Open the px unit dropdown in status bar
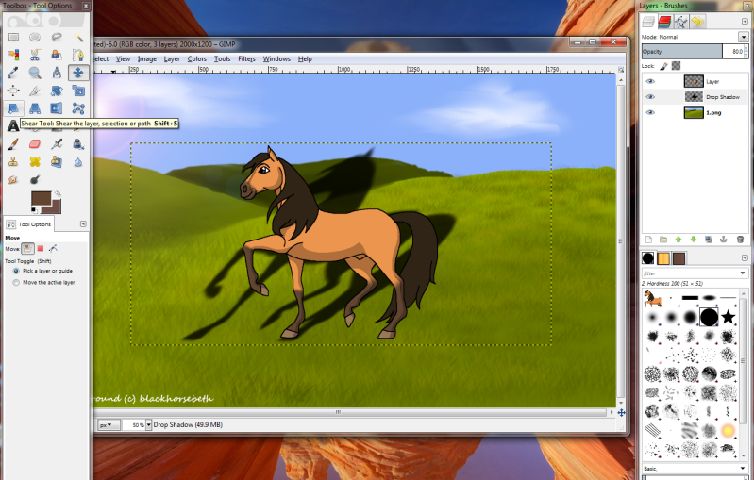This screenshot has height=480, width=754. click(109, 424)
